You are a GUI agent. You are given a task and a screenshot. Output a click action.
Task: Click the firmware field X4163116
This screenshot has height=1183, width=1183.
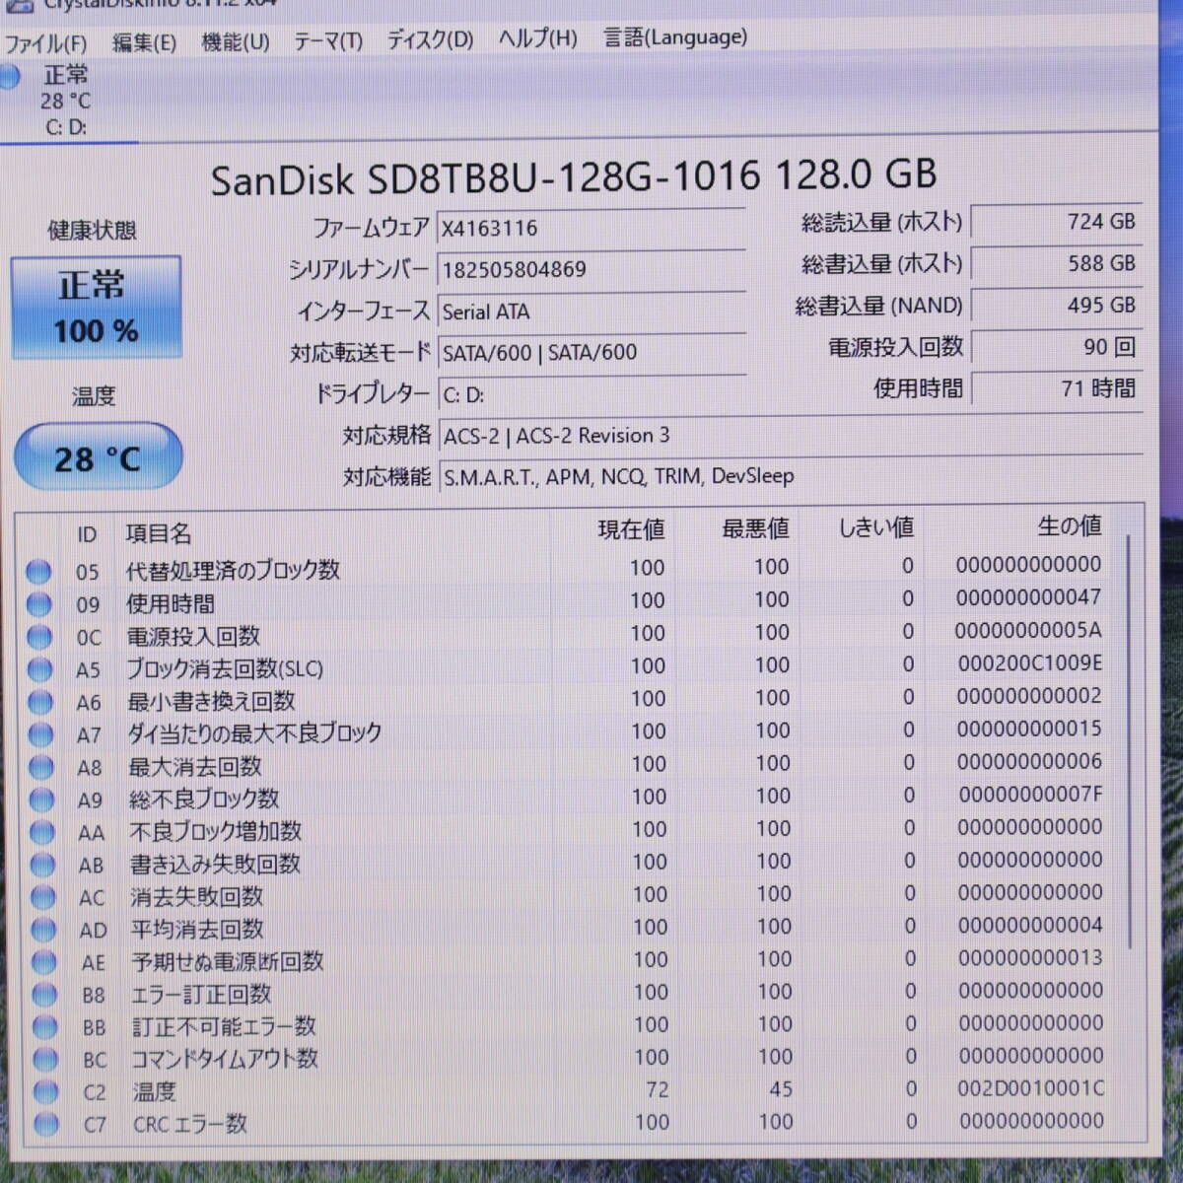pos(591,228)
